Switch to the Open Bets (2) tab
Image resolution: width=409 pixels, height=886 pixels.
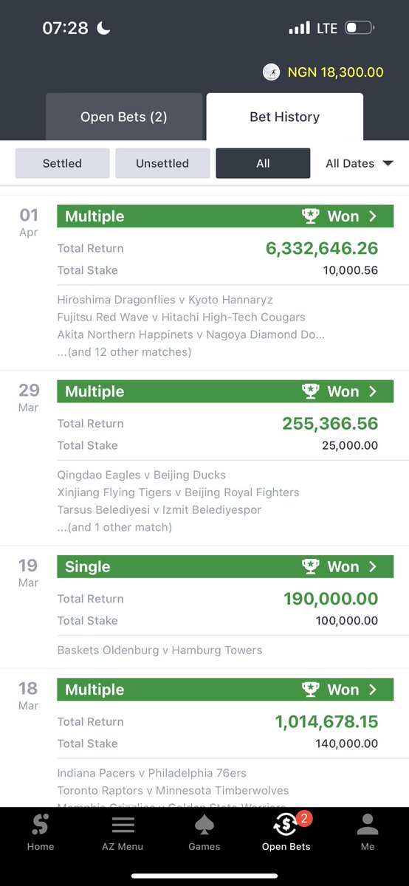pos(124,117)
